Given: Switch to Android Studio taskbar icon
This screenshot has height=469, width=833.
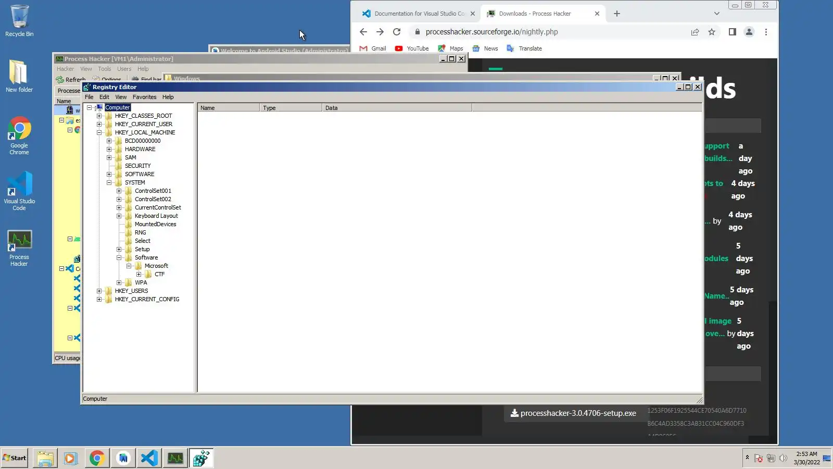Looking at the screenshot, I should pos(123,458).
